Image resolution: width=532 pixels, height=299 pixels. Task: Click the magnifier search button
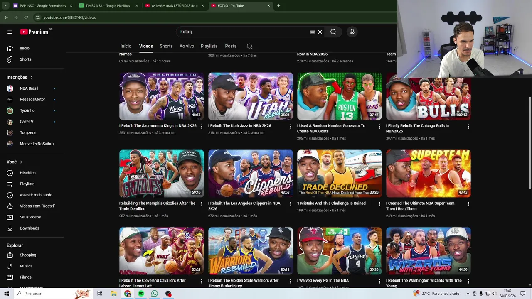[x=333, y=32]
